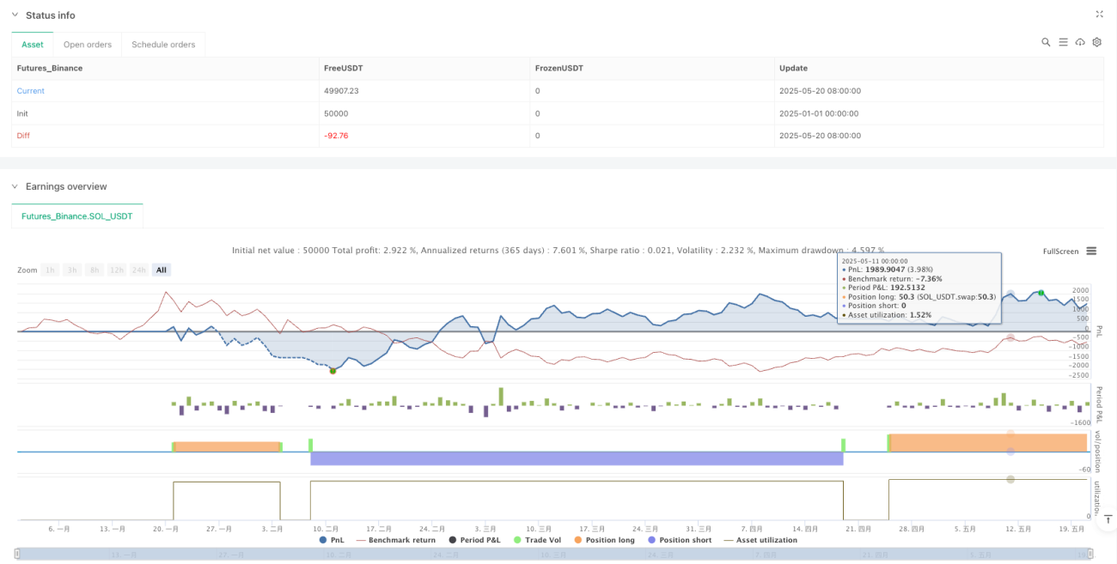
Task: Open the table settings gear icon
Action: click(x=1097, y=42)
